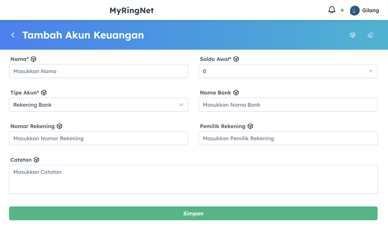Click the MyRingNet logo title

click(x=131, y=10)
